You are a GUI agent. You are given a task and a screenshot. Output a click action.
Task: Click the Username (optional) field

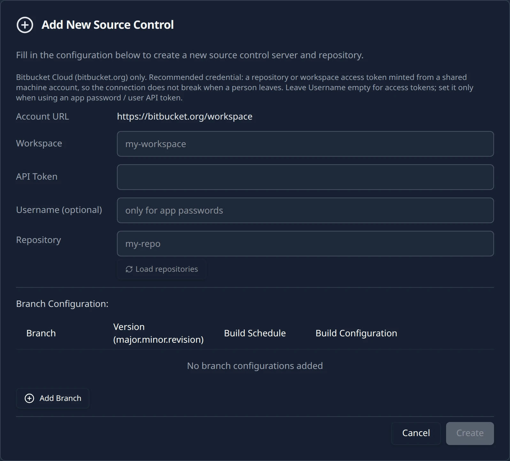tap(305, 210)
